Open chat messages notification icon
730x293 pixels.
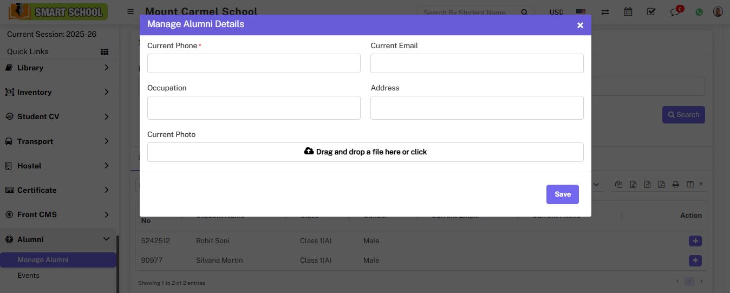675,11
